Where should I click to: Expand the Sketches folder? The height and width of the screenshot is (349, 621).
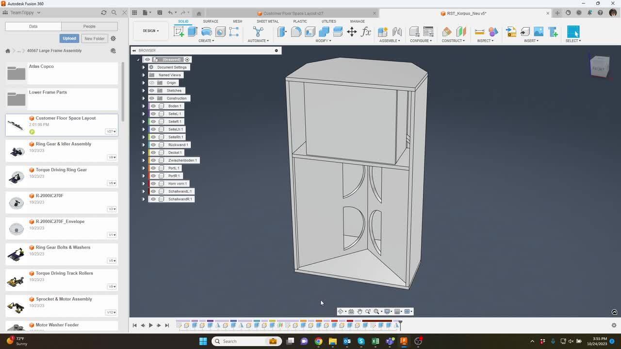click(144, 91)
